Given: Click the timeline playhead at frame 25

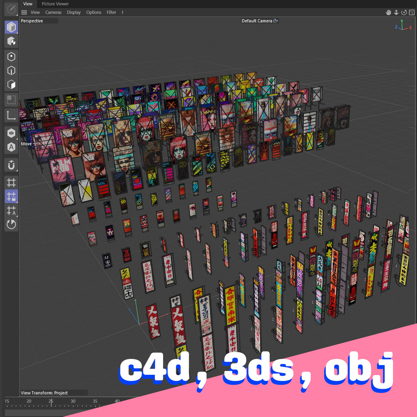Looking at the screenshot, I should [x=51, y=402].
